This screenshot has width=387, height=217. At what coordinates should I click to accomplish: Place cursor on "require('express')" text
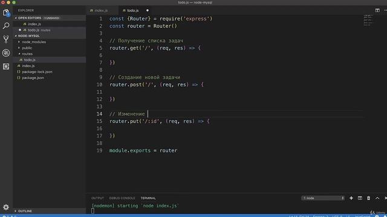[x=186, y=19]
